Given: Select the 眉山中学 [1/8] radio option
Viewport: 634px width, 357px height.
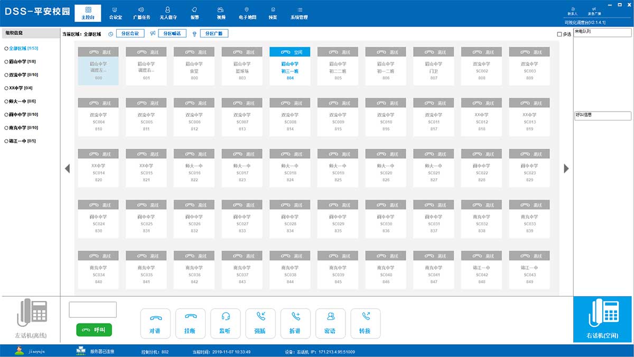Looking at the screenshot, I should coord(6,61).
